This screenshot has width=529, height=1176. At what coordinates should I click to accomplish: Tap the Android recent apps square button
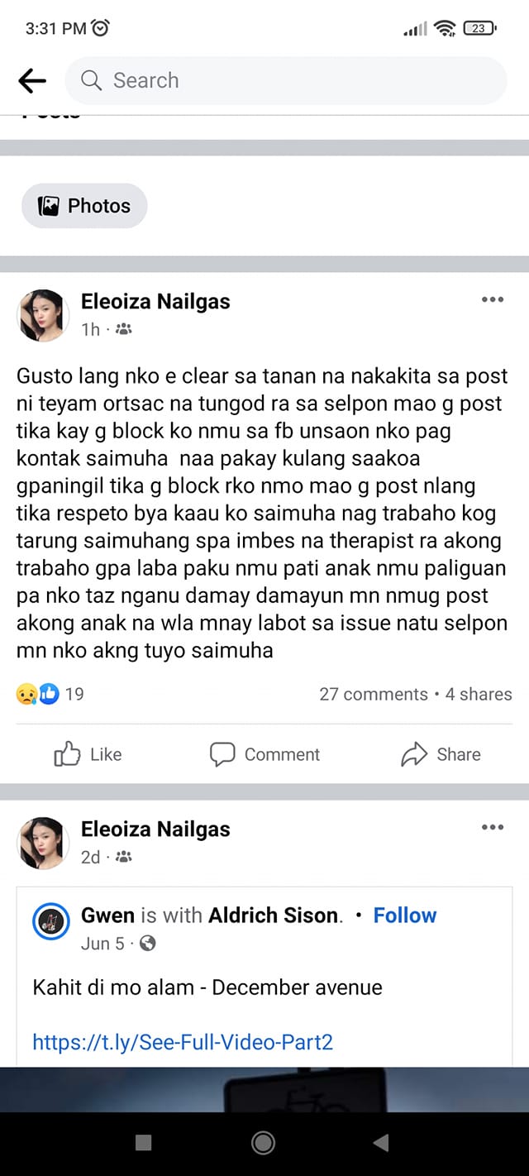click(143, 1143)
